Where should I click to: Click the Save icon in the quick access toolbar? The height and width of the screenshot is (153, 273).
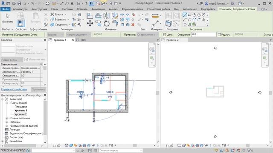19,3
